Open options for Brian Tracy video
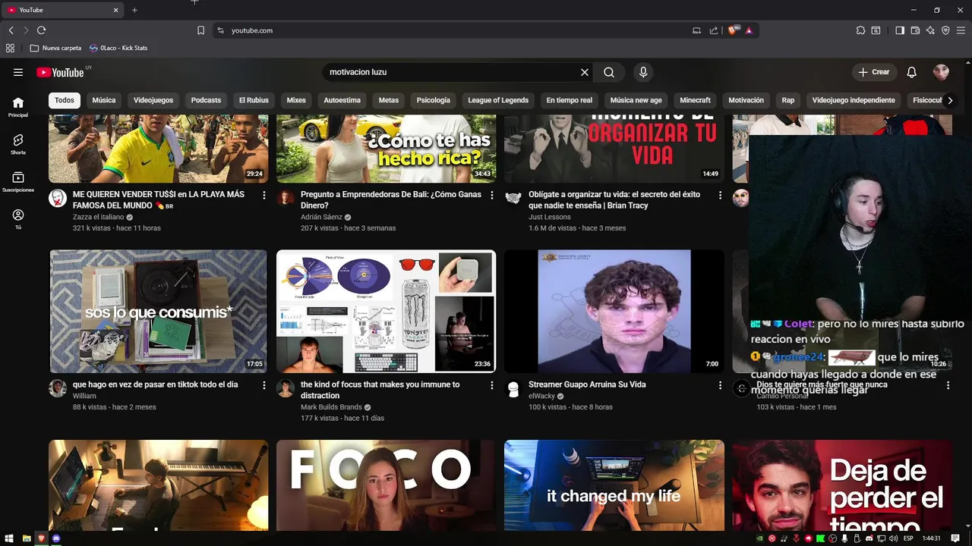This screenshot has height=546, width=972. (x=720, y=195)
